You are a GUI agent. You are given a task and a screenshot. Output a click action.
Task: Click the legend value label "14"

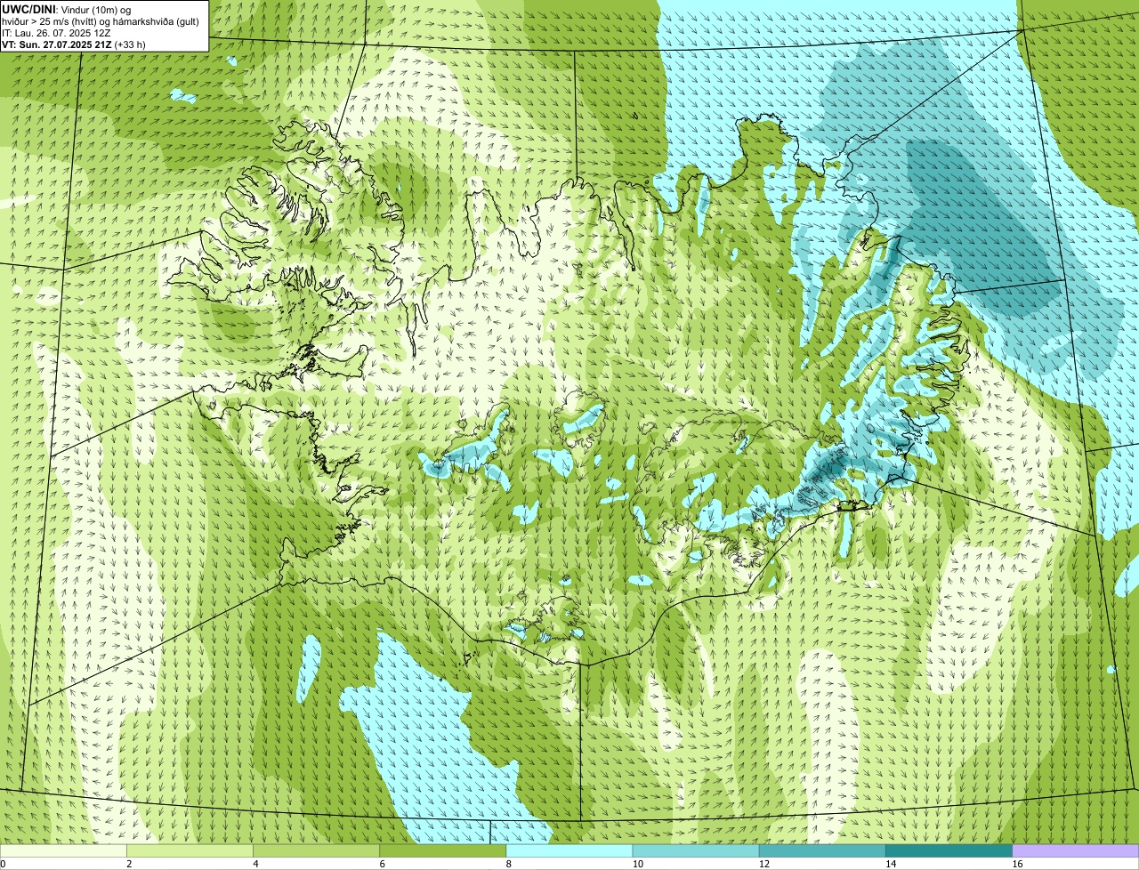pos(891,864)
